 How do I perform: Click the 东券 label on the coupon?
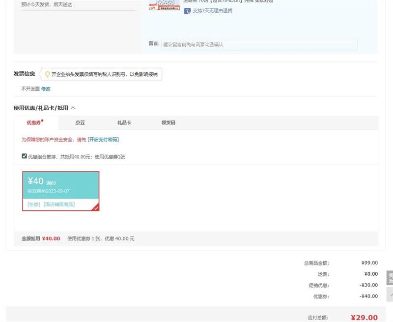(34, 204)
